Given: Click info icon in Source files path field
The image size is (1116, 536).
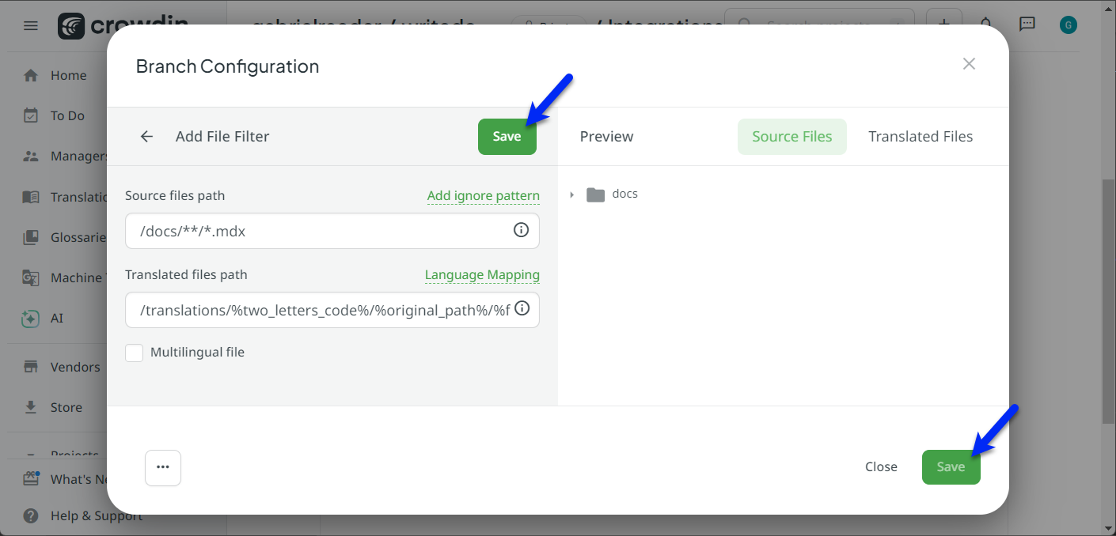Looking at the screenshot, I should tap(521, 230).
